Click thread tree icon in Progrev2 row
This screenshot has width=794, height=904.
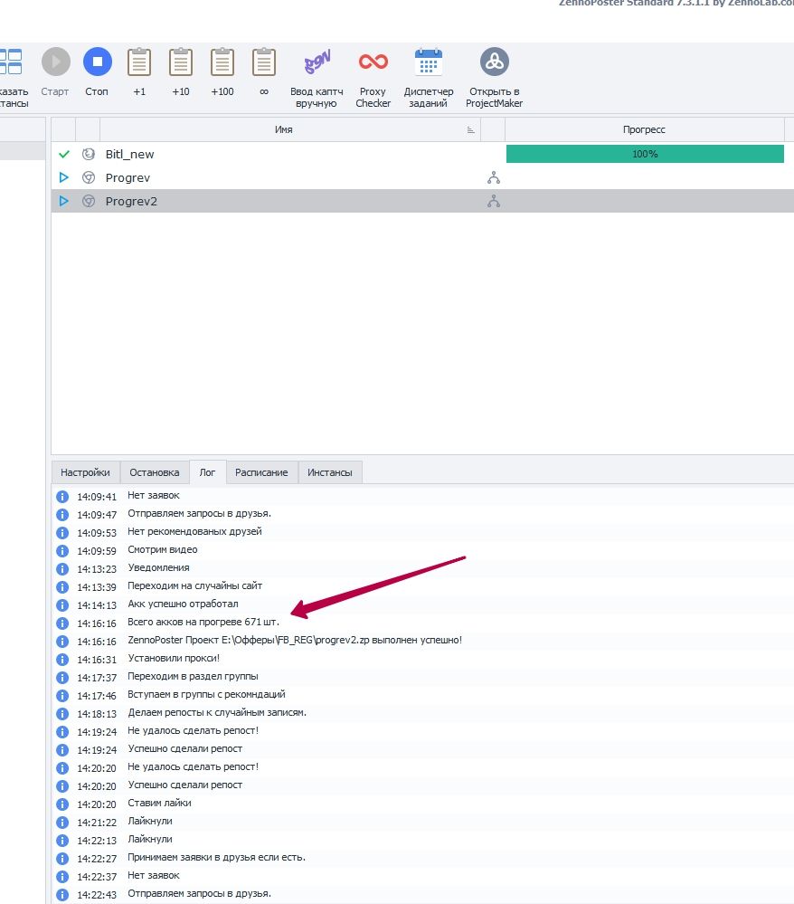(x=493, y=201)
